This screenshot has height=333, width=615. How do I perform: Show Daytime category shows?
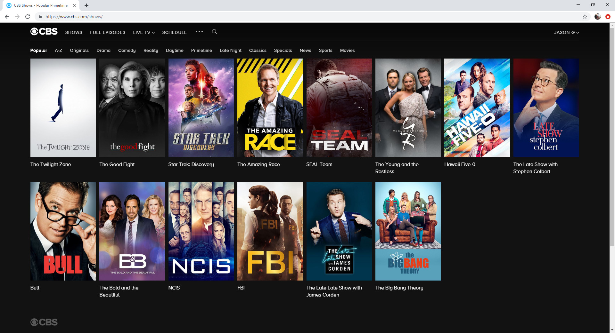[x=175, y=50]
